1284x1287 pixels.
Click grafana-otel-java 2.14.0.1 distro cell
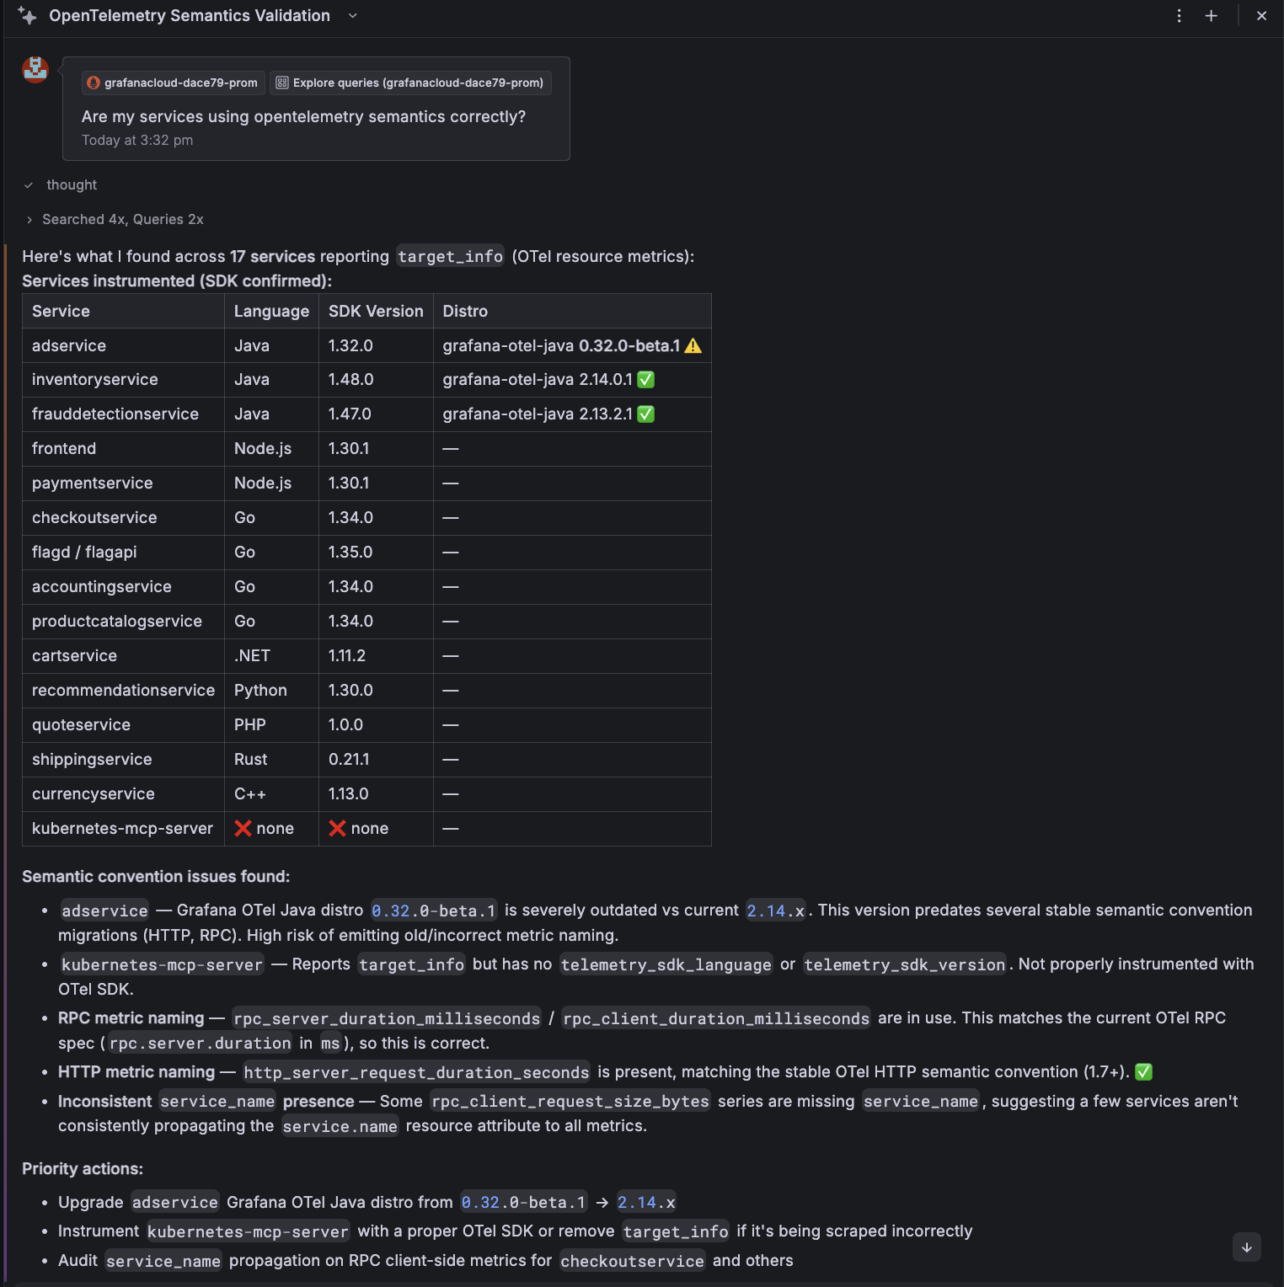pos(572,380)
